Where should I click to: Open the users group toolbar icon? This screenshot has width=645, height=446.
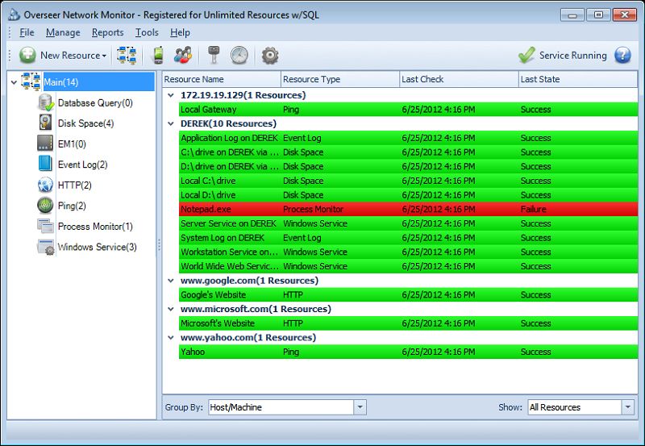tap(183, 55)
